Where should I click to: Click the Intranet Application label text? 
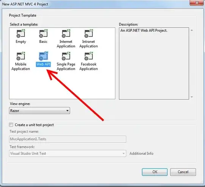click(88, 44)
